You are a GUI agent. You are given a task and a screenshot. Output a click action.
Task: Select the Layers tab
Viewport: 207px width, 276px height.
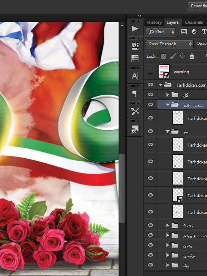pyautogui.click(x=172, y=22)
